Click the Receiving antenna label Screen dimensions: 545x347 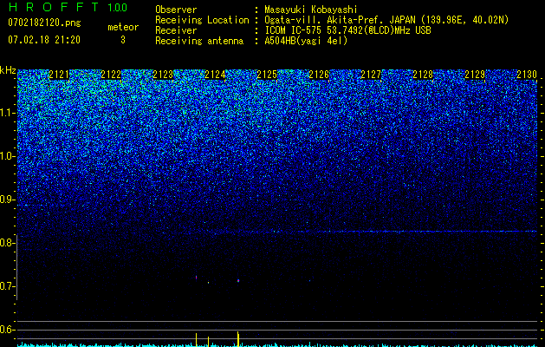(x=199, y=41)
